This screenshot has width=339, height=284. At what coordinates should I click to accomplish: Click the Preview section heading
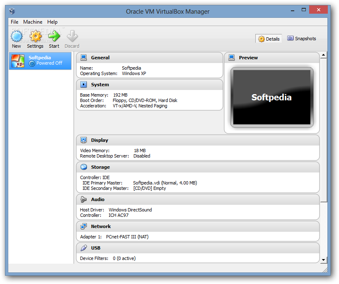point(248,58)
